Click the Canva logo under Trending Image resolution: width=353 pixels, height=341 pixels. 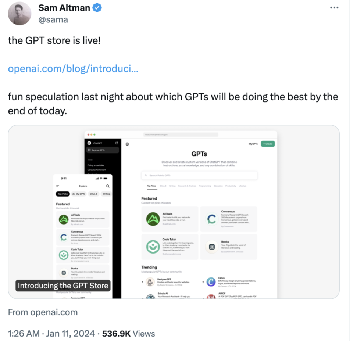pos(211,282)
